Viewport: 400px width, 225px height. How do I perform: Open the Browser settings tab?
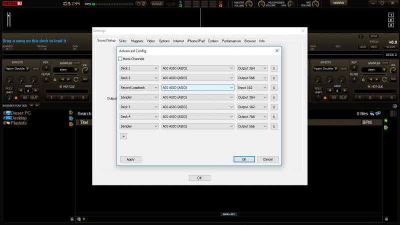tap(250, 41)
